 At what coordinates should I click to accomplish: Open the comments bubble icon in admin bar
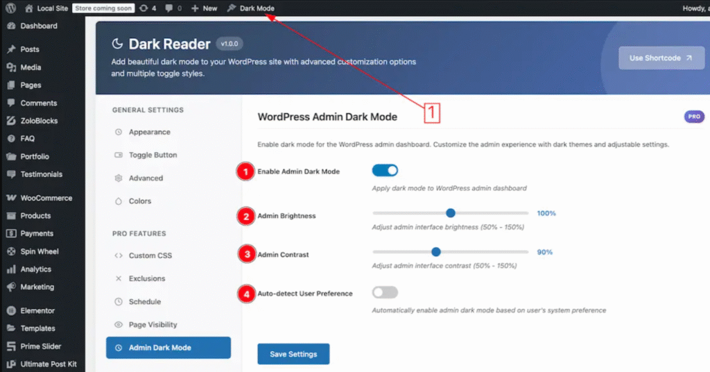[x=169, y=8]
